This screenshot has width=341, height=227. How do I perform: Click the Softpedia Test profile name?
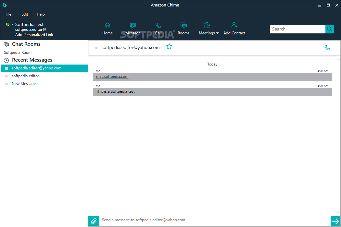click(x=29, y=24)
